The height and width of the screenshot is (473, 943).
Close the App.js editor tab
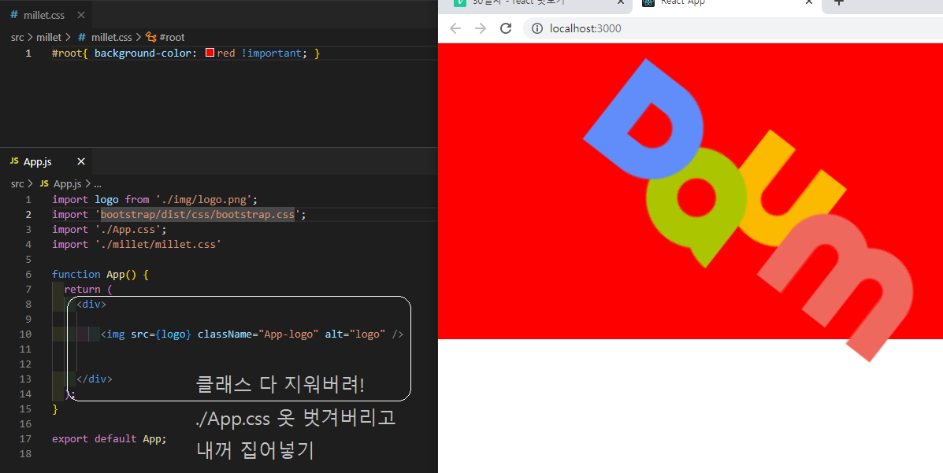coord(81,161)
